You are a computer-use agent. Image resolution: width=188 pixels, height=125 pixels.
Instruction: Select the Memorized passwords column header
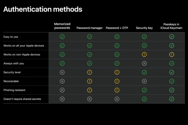click(x=62, y=26)
